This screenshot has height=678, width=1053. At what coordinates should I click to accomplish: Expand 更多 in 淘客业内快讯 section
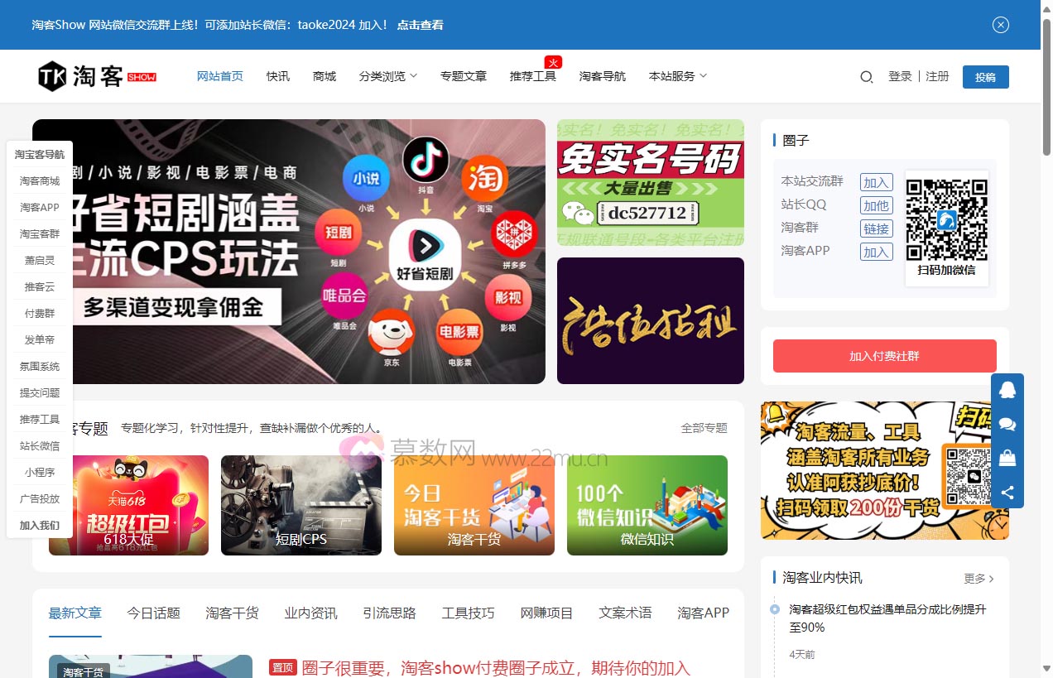point(978,579)
